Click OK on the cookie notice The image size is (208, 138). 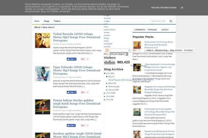(182, 8)
